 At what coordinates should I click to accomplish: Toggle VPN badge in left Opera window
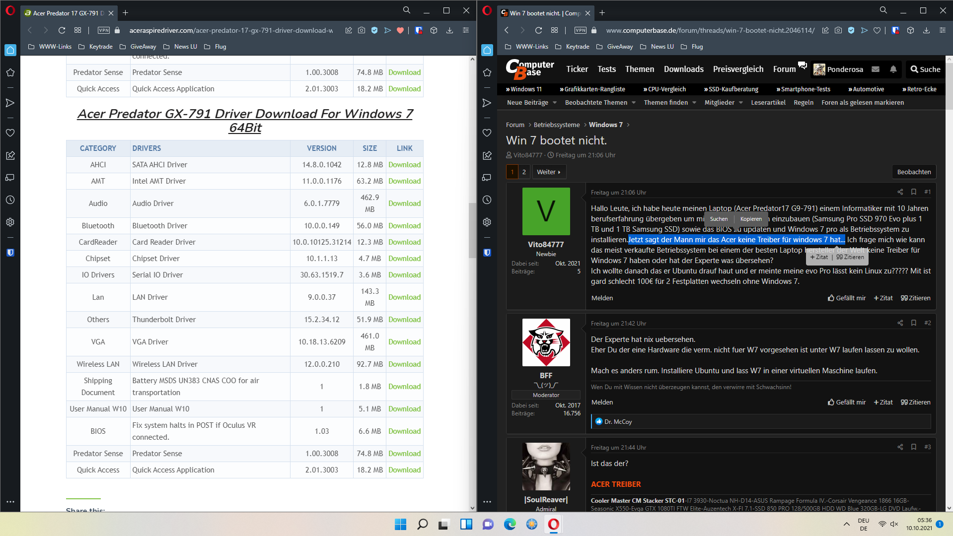(103, 30)
